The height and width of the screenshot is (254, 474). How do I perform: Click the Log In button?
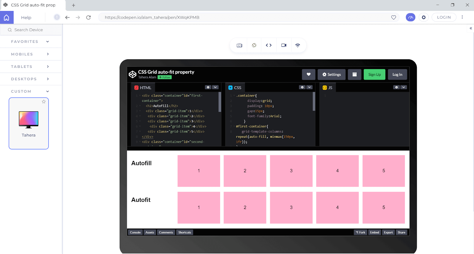pos(397,74)
